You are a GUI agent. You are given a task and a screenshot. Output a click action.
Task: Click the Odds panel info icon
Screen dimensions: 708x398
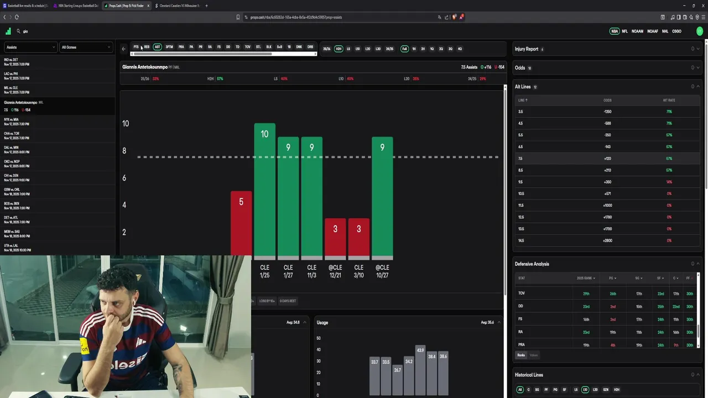[693, 67]
